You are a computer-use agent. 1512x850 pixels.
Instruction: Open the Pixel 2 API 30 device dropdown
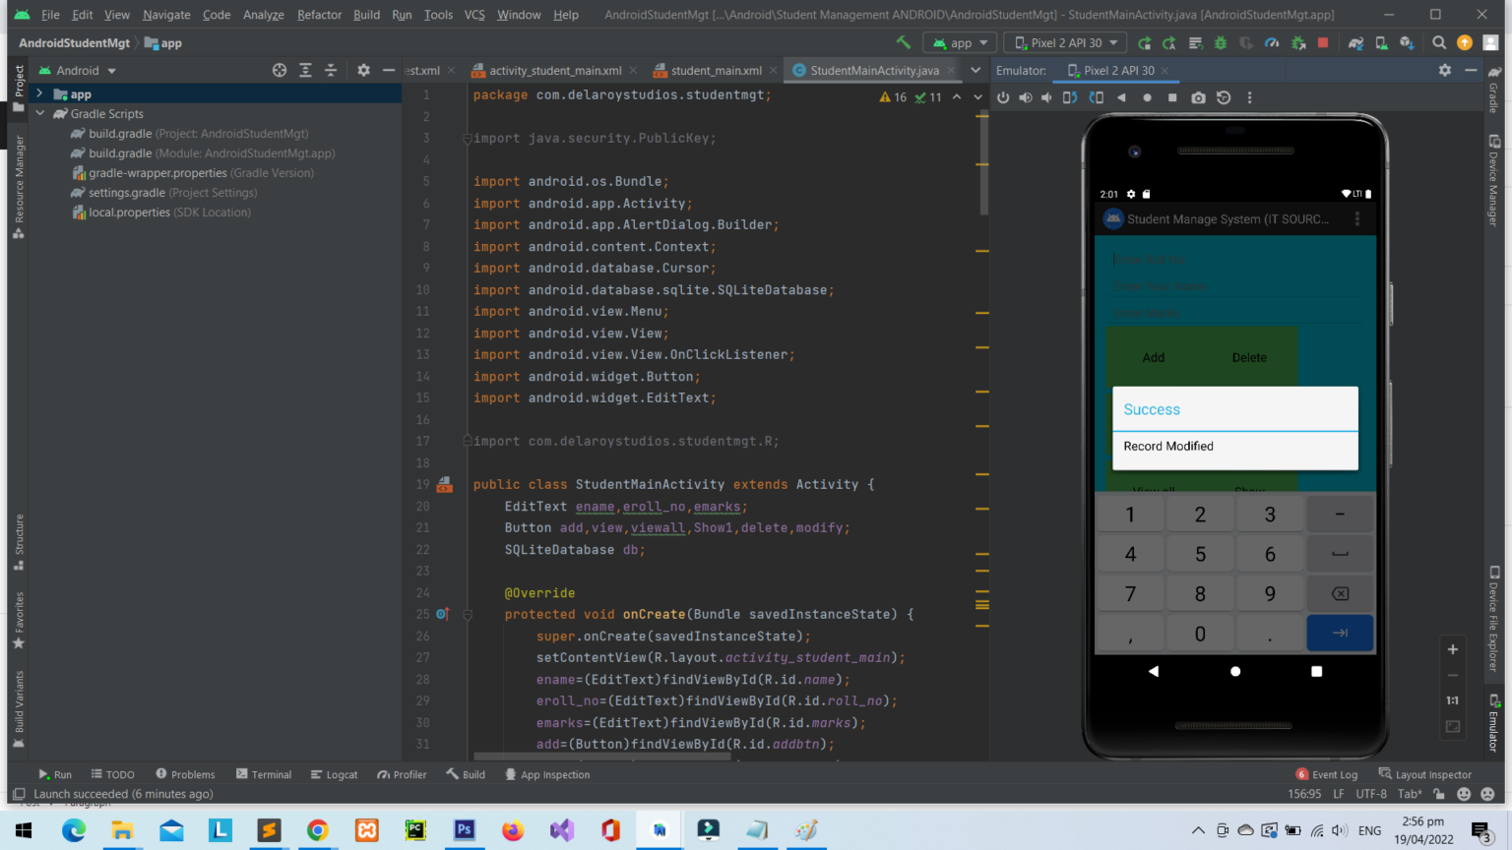click(x=1065, y=42)
